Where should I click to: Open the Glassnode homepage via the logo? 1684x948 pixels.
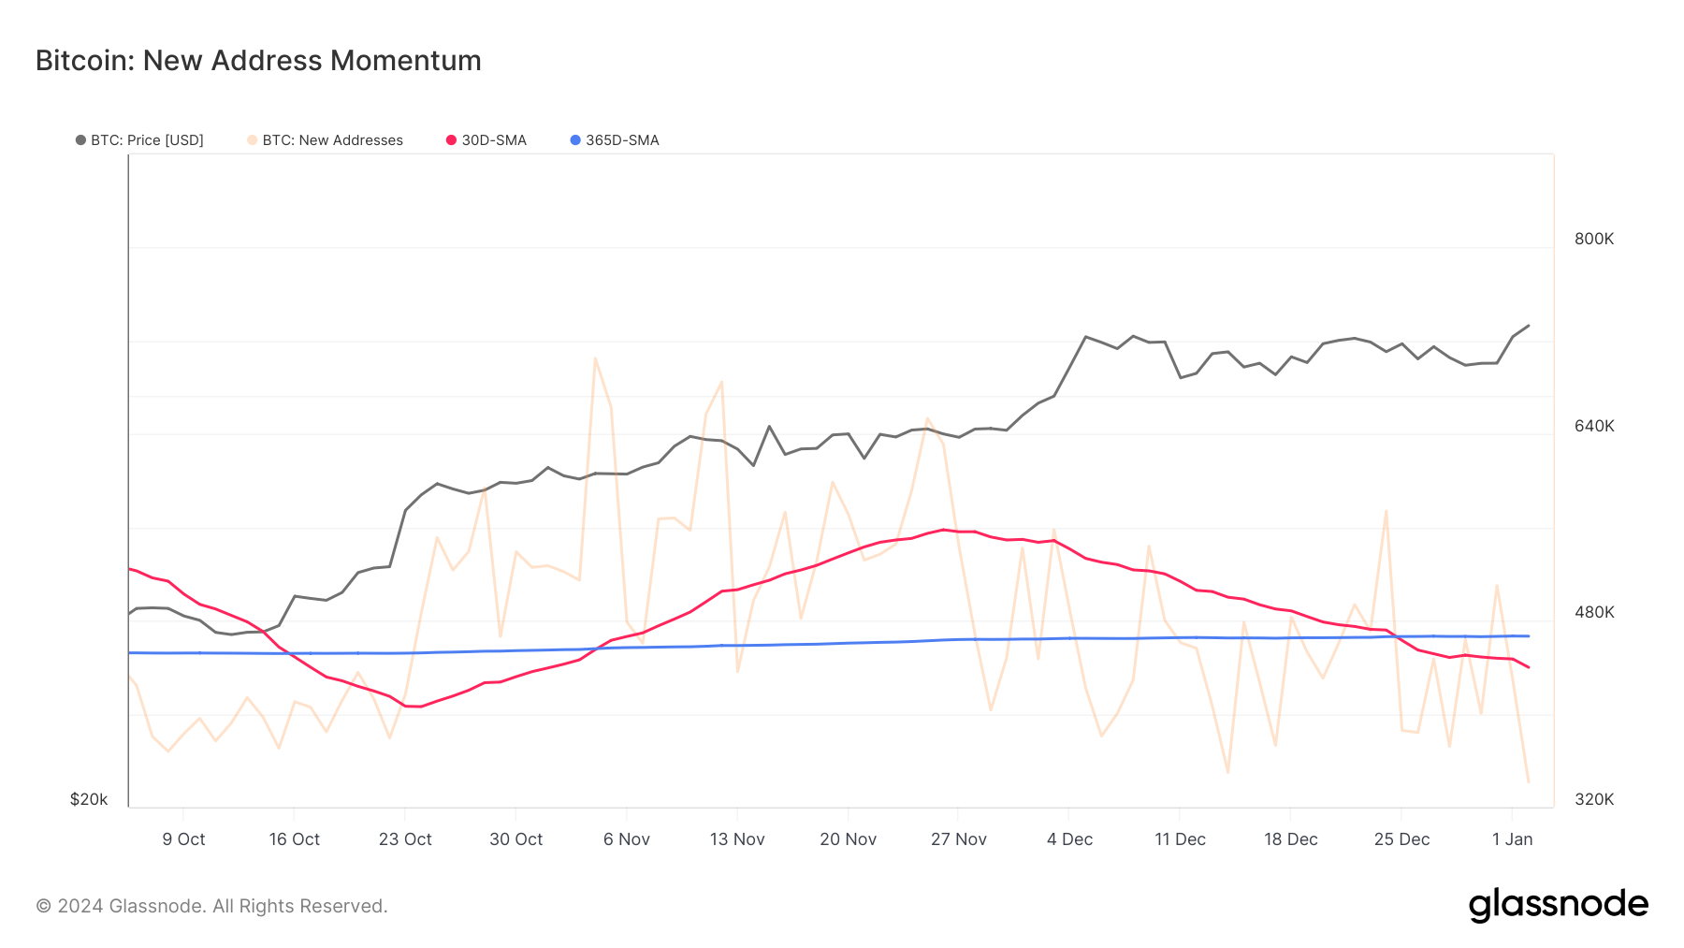(x=1561, y=904)
